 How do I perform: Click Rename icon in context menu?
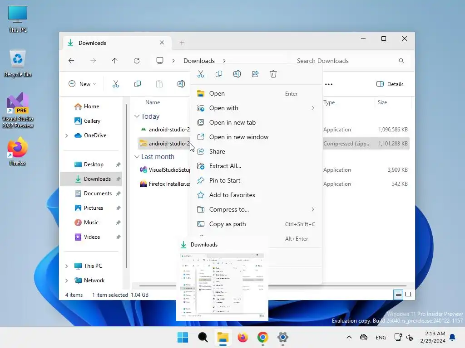[237, 74]
